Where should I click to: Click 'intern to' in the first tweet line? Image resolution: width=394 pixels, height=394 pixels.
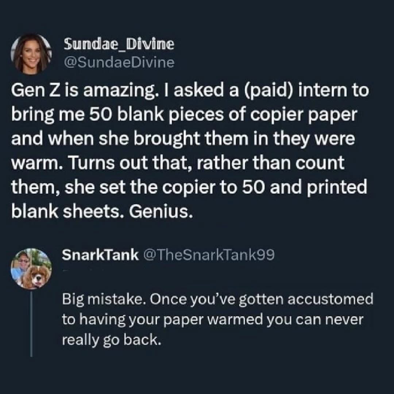(x=333, y=90)
